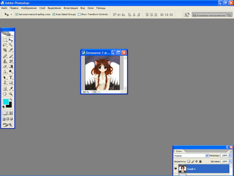Open Layers panel flyout menu arrow
The height and width of the screenshot is (176, 234).
tap(231, 152)
